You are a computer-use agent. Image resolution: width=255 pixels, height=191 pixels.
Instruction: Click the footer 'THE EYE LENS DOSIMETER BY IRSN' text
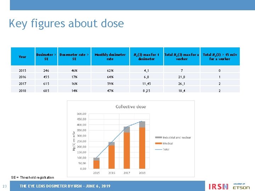click(51, 186)
